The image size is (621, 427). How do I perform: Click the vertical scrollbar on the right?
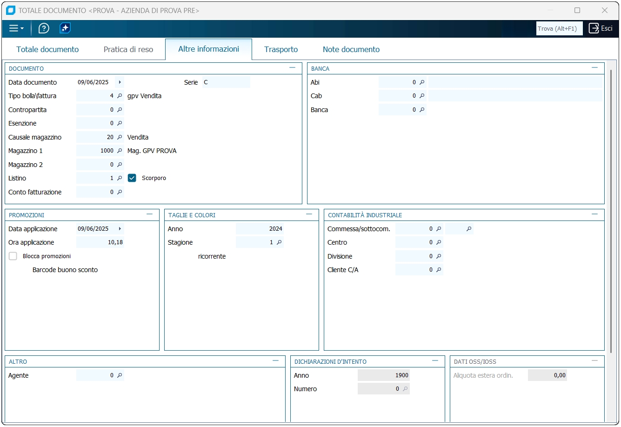pos(611,209)
